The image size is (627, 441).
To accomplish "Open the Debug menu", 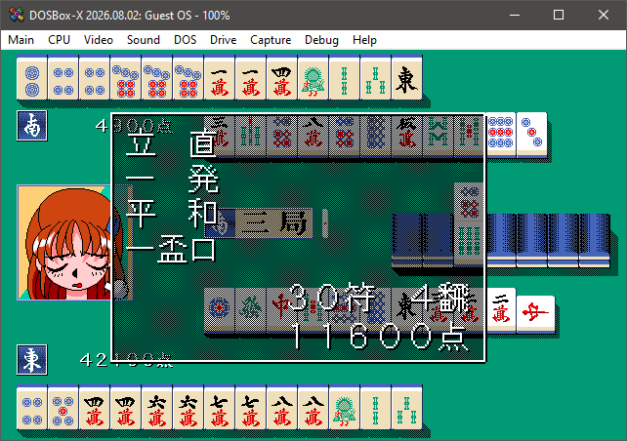I will point(321,40).
